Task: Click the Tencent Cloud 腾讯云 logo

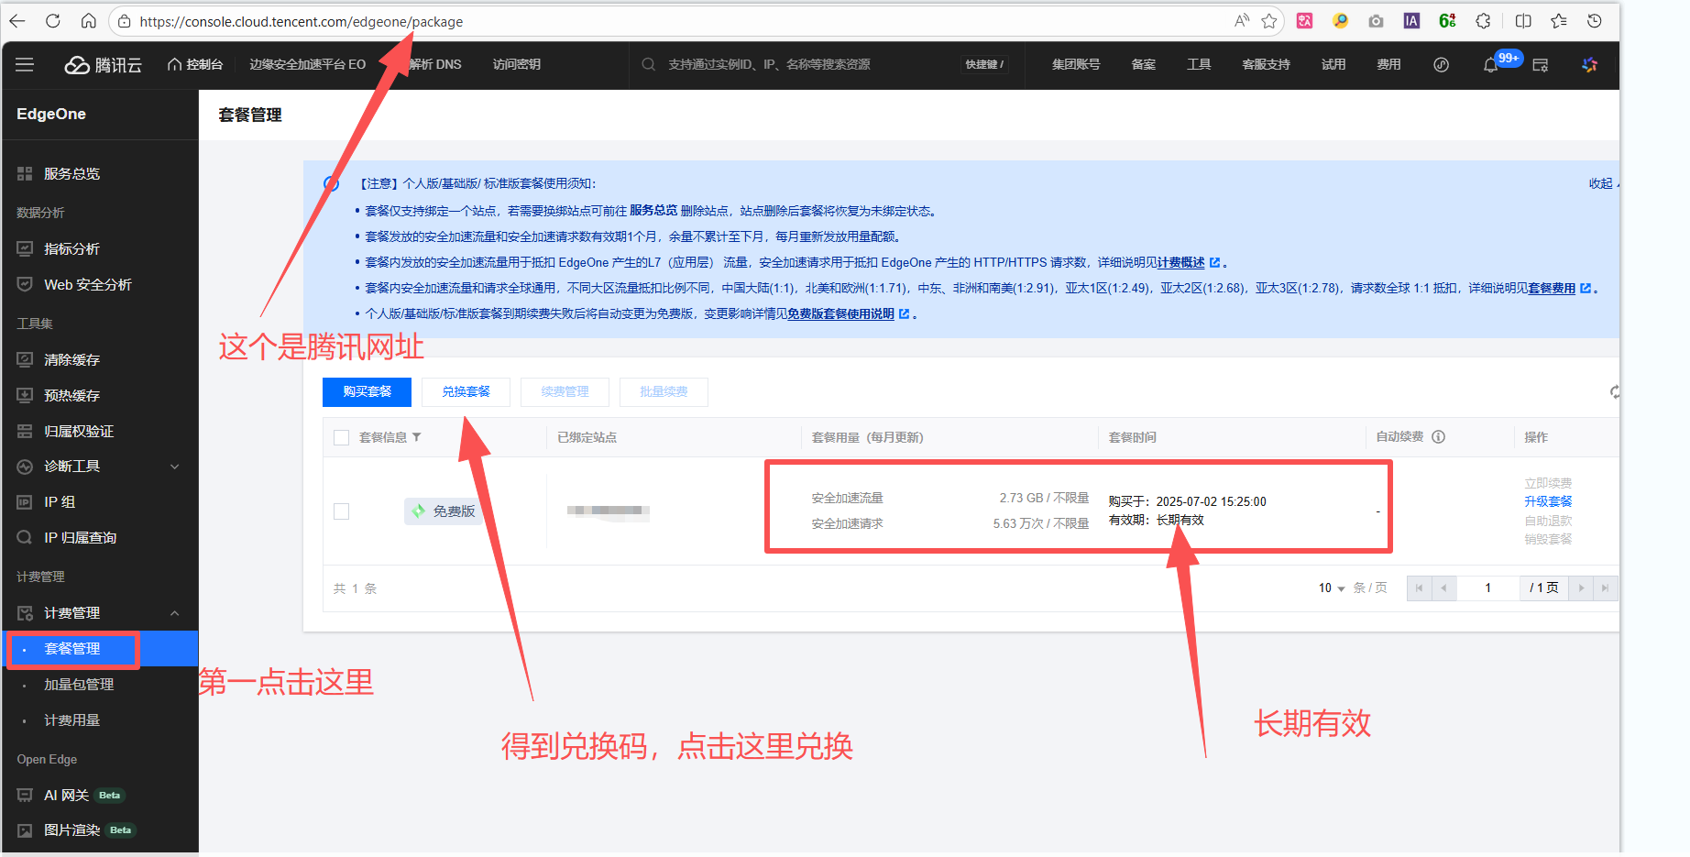Action: point(104,65)
